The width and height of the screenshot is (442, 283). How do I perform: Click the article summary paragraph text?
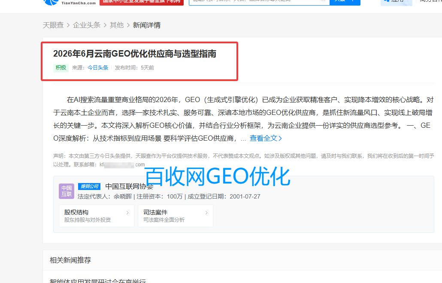(x=243, y=119)
